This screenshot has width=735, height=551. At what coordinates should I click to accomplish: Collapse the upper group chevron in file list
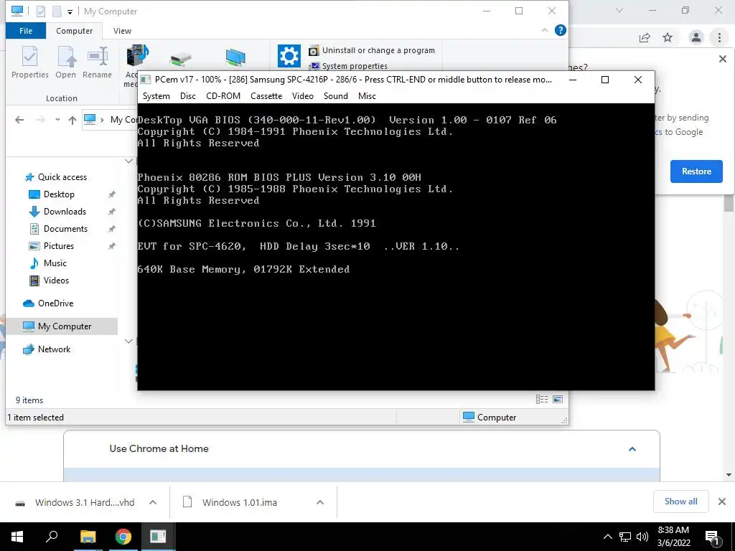pyautogui.click(x=128, y=161)
